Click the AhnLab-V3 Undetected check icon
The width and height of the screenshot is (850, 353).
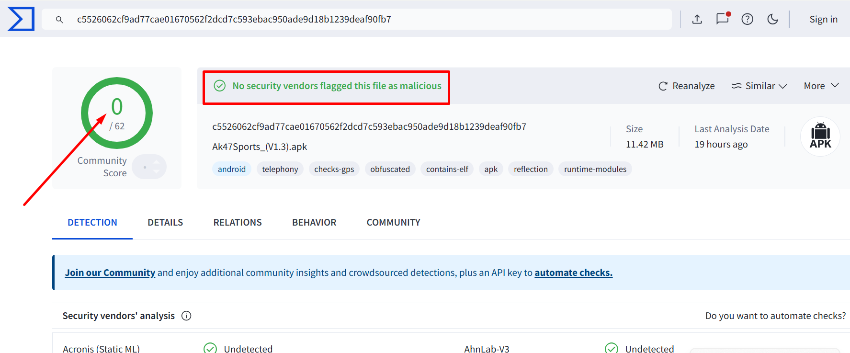612,349
